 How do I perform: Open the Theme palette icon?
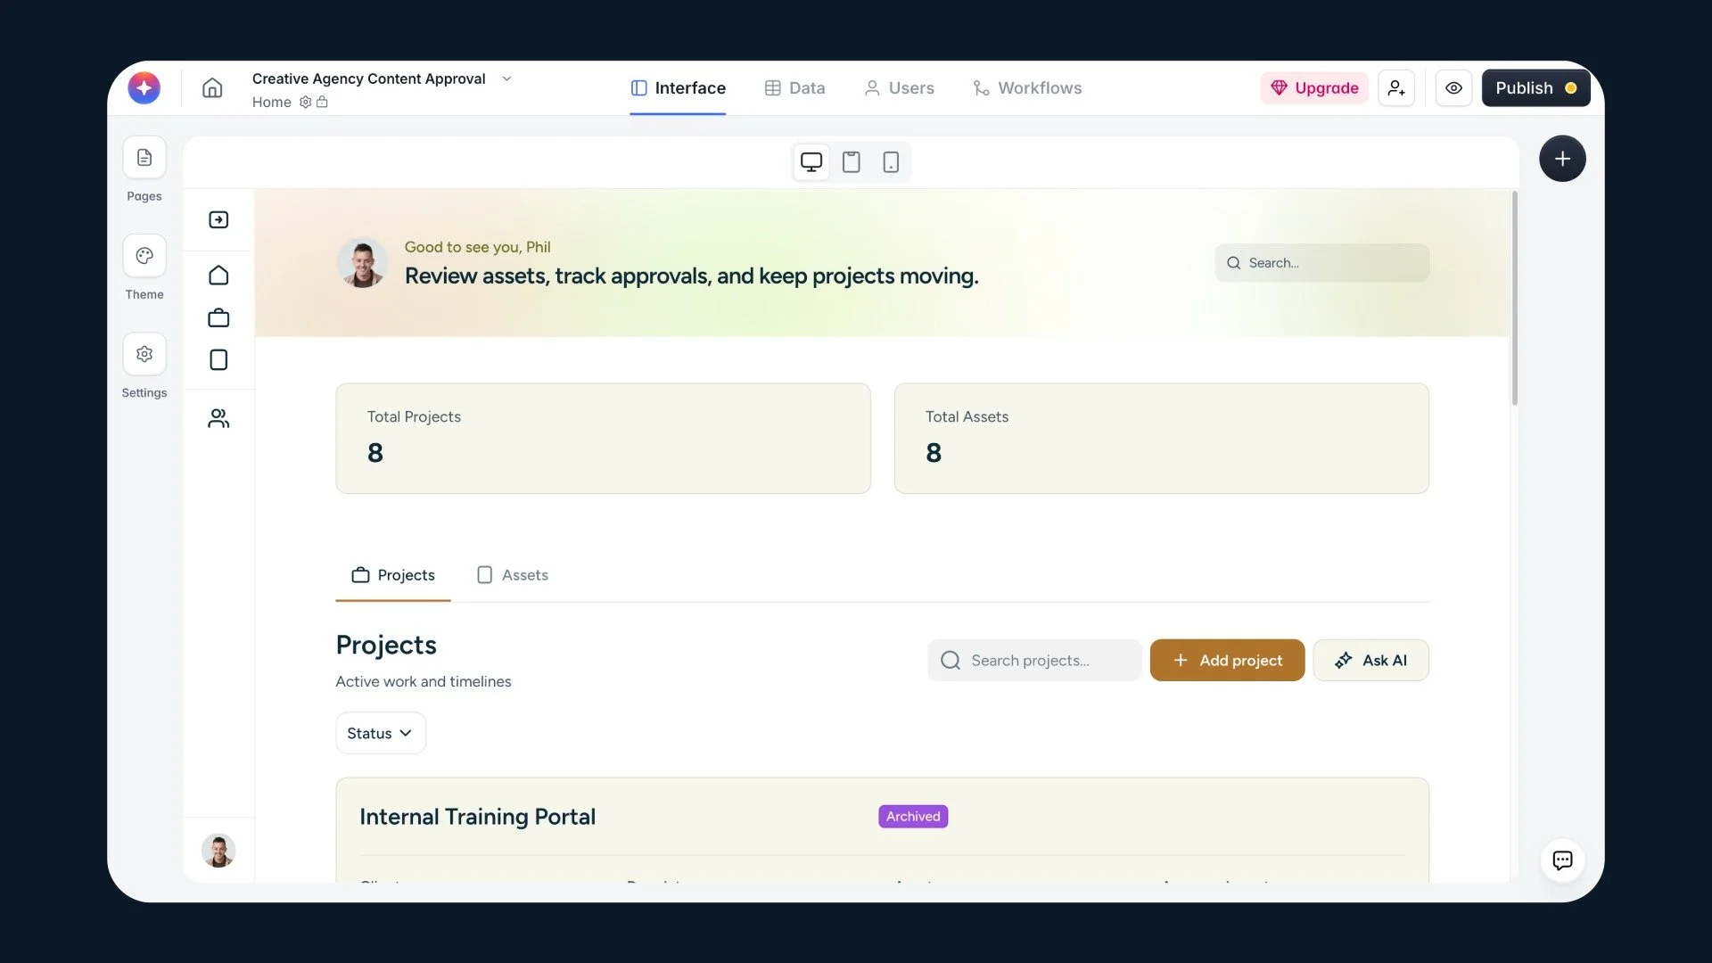pyautogui.click(x=144, y=257)
